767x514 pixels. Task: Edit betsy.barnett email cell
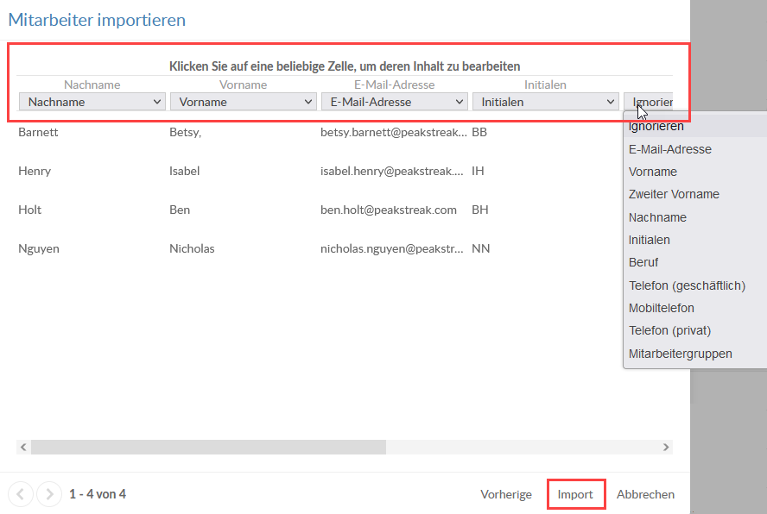[x=394, y=133]
